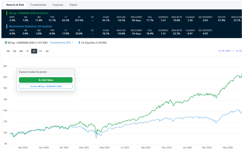Choose the 6M chart range
Screen dimensions: 242x151
click(x=21, y=51)
